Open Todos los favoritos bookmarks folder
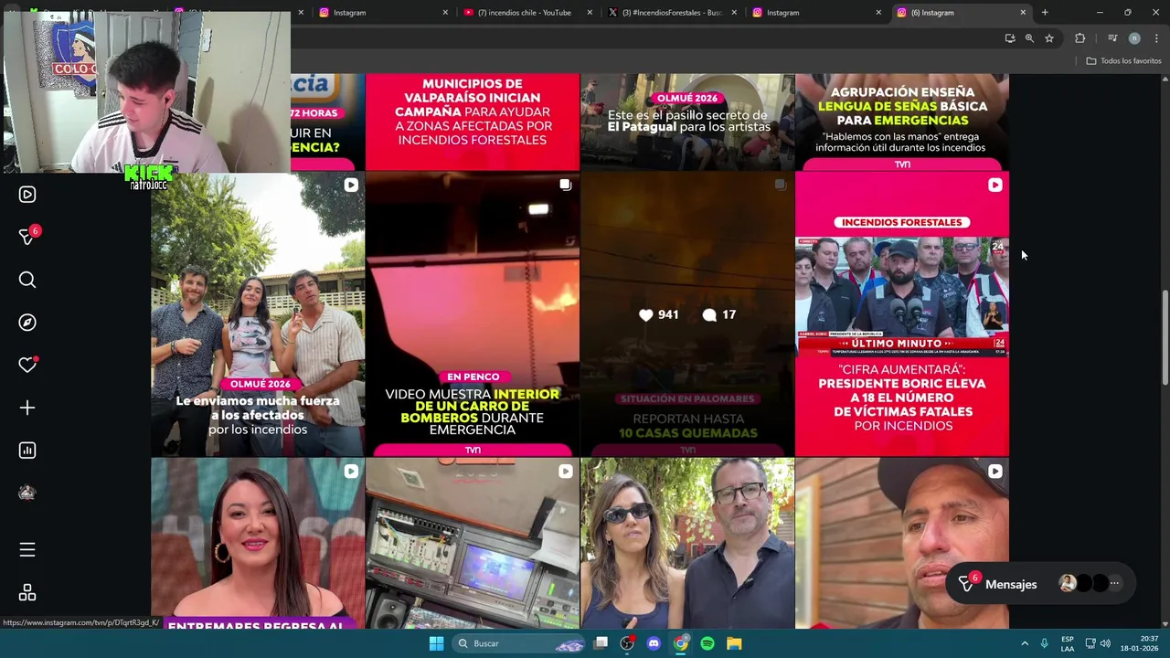The image size is (1170, 658). tap(1123, 61)
